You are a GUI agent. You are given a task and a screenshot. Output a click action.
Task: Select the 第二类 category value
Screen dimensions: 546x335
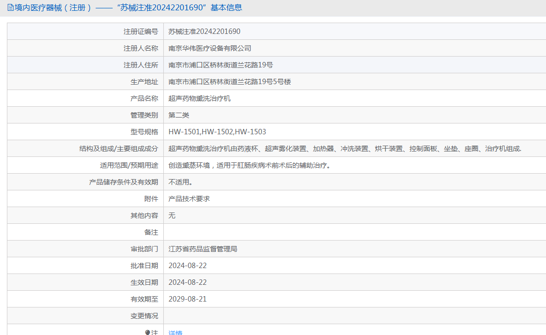pos(179,115)
